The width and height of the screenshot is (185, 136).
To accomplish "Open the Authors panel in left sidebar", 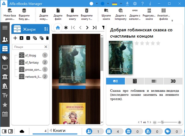I will [x=5, y=40].
